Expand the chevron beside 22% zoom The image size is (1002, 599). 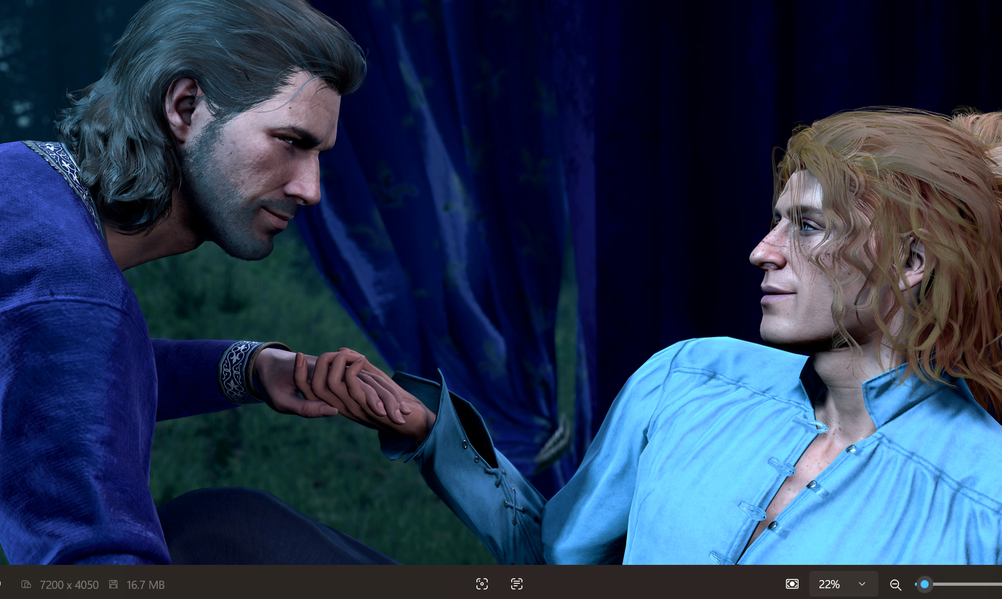[x=862, y=584]
